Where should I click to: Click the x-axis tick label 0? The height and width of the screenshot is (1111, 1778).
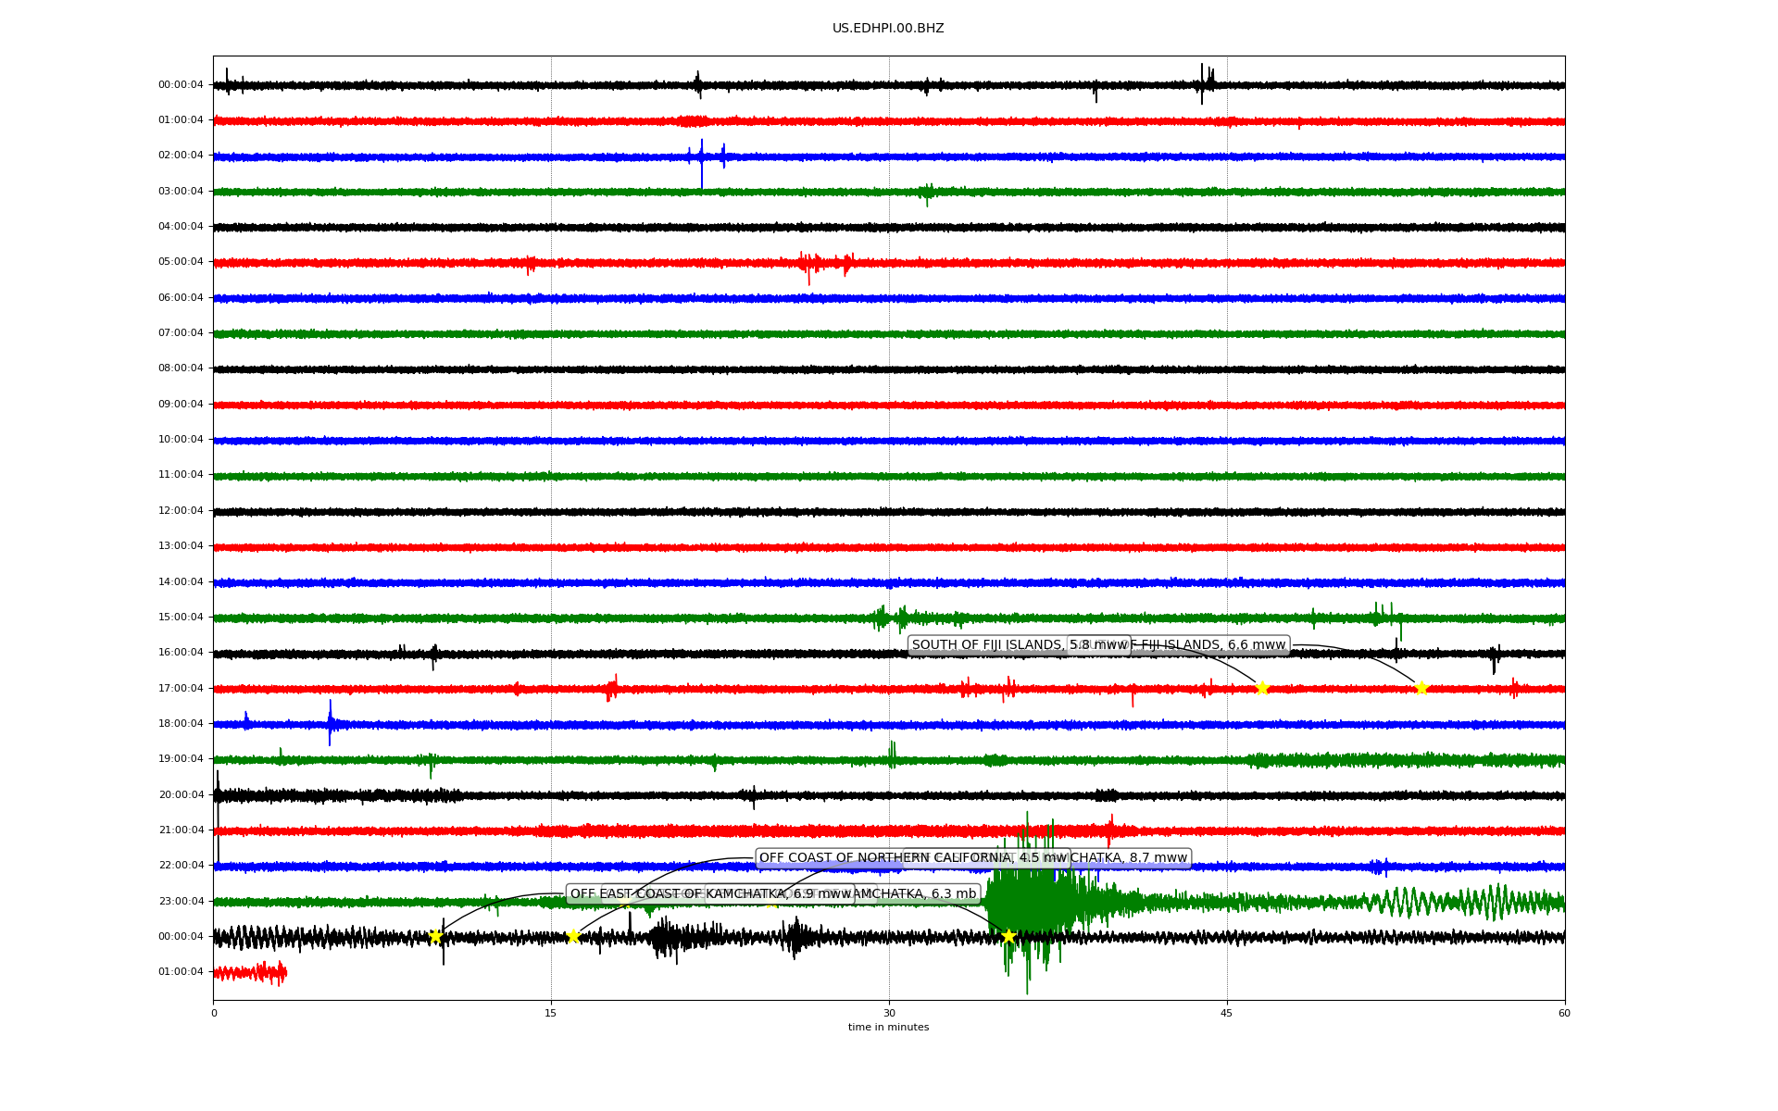[214, 1013]
